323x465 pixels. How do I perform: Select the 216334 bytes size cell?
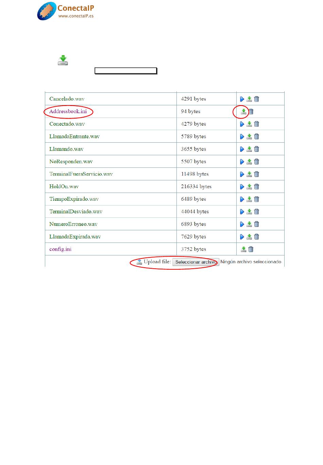click(x=206, y=186)
